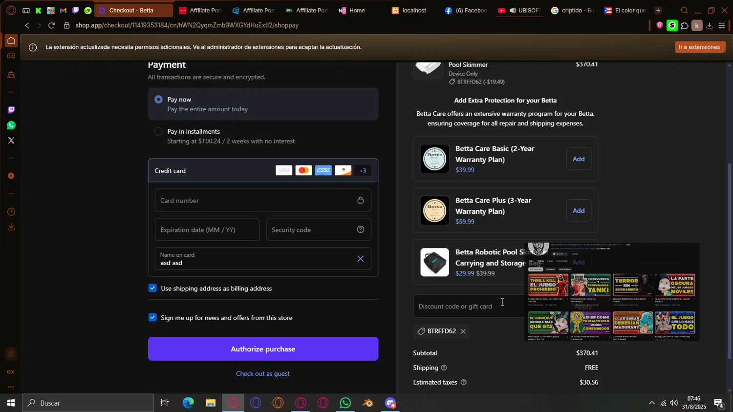
Task: Click Ir a extensiones button
Action: (x=699, y=47)
